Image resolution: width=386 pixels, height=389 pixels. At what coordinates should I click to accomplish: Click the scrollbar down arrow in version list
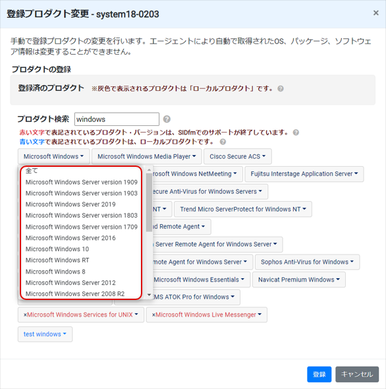[x=149, y=295]
